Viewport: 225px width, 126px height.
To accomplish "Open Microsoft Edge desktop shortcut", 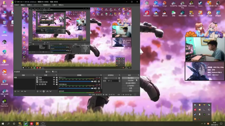I will [x=4, y=53].
